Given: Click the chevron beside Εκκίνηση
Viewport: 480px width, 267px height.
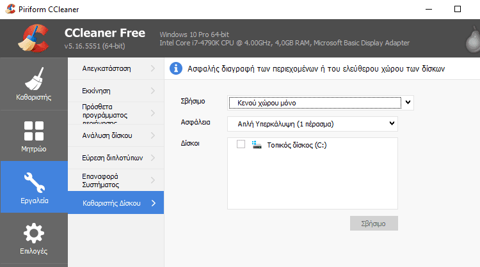Looking at the screenshot, I should click(153, 91).
